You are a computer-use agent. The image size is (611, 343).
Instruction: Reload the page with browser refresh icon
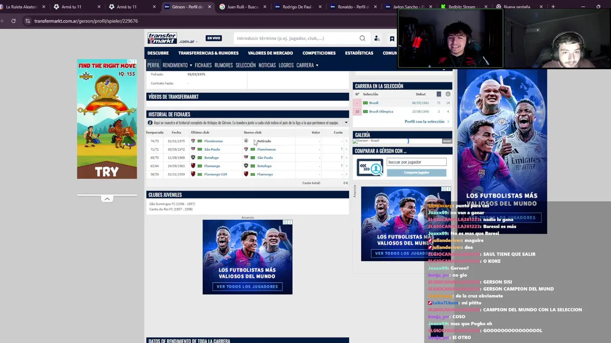13,21
